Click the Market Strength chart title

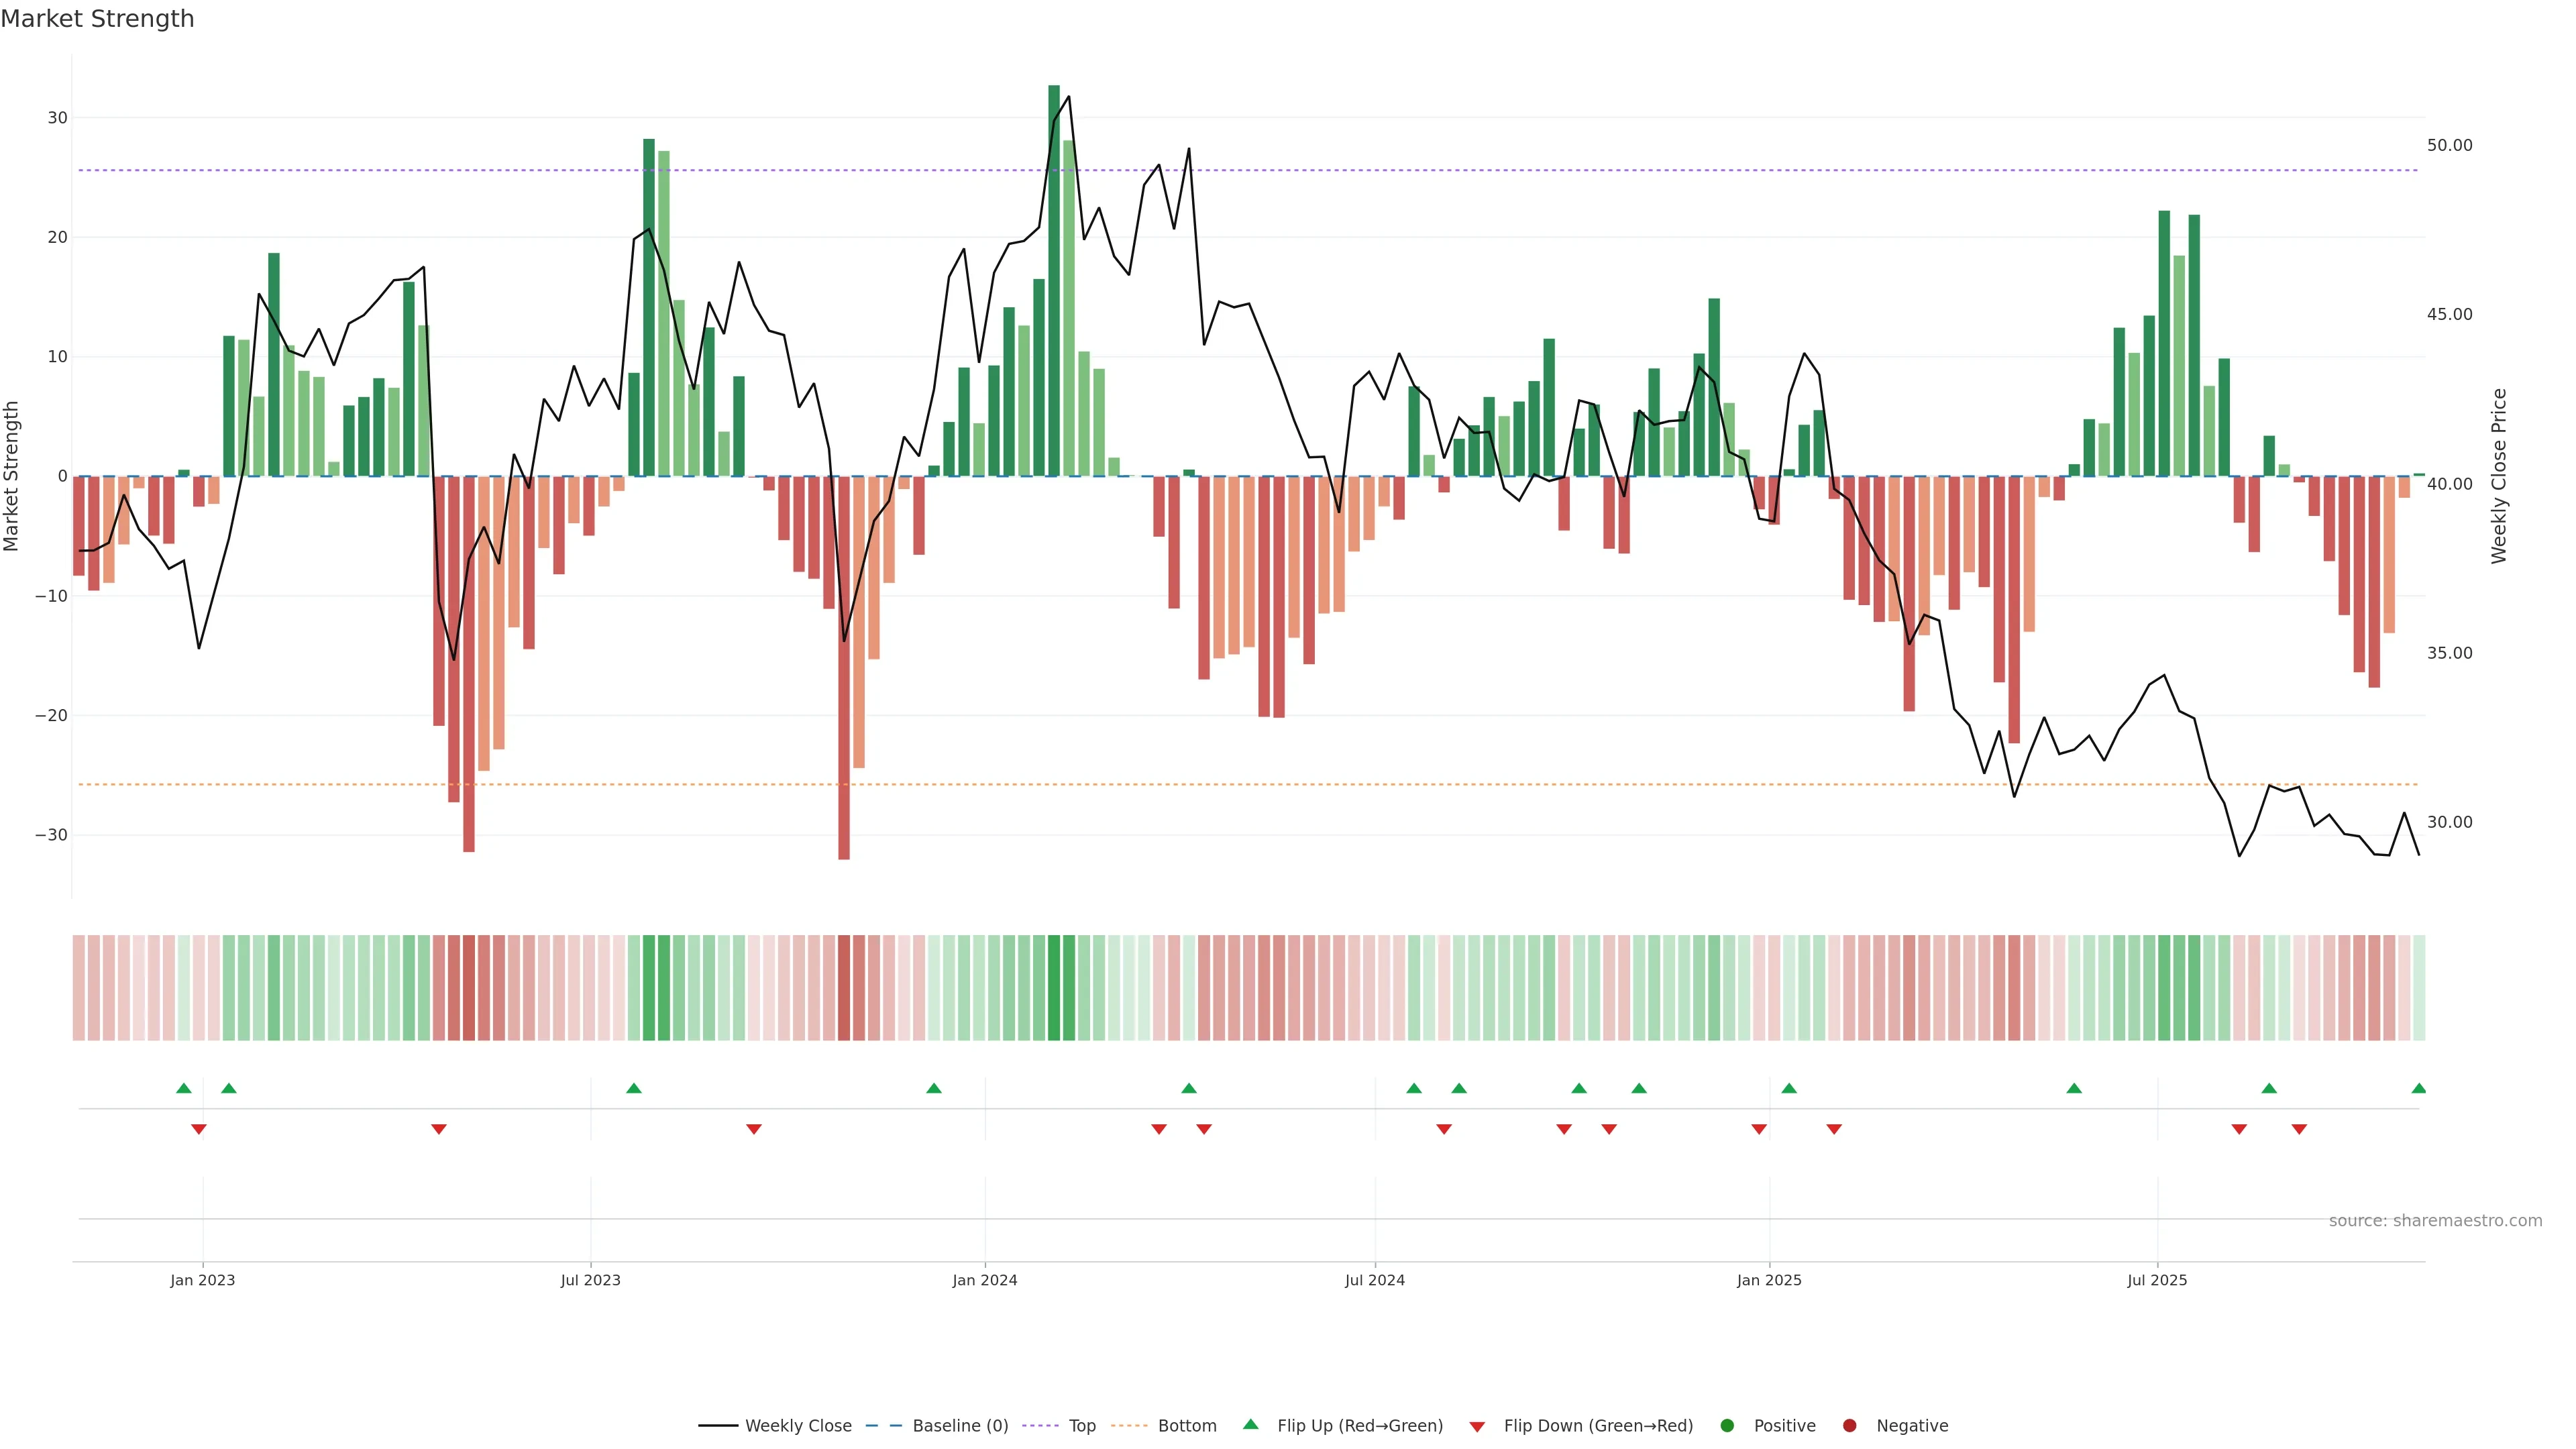tap(97, 19)
